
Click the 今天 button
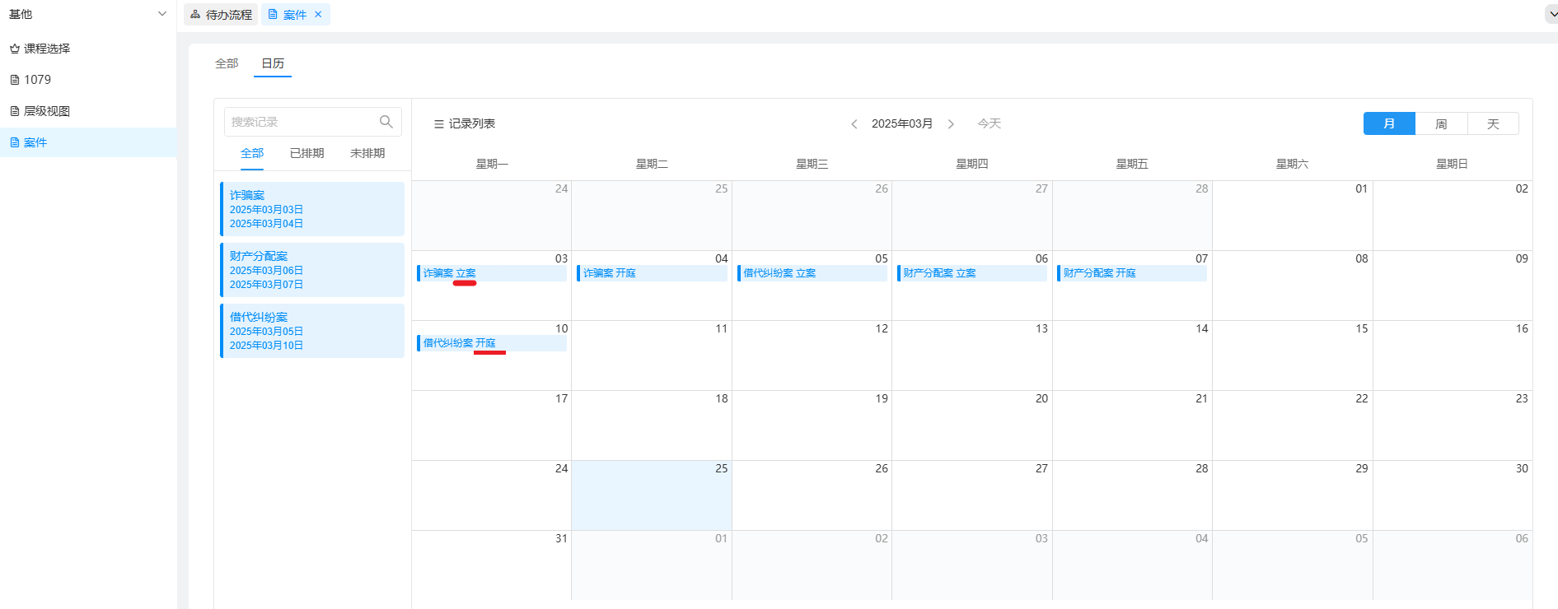click(x=989, y=123)
